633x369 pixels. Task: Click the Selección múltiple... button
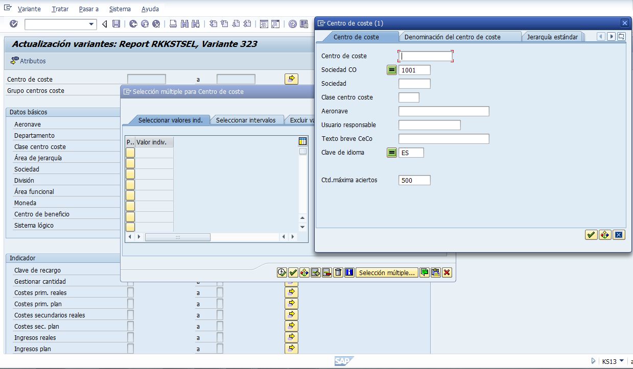pyautogui.click(x=386, y=272)
